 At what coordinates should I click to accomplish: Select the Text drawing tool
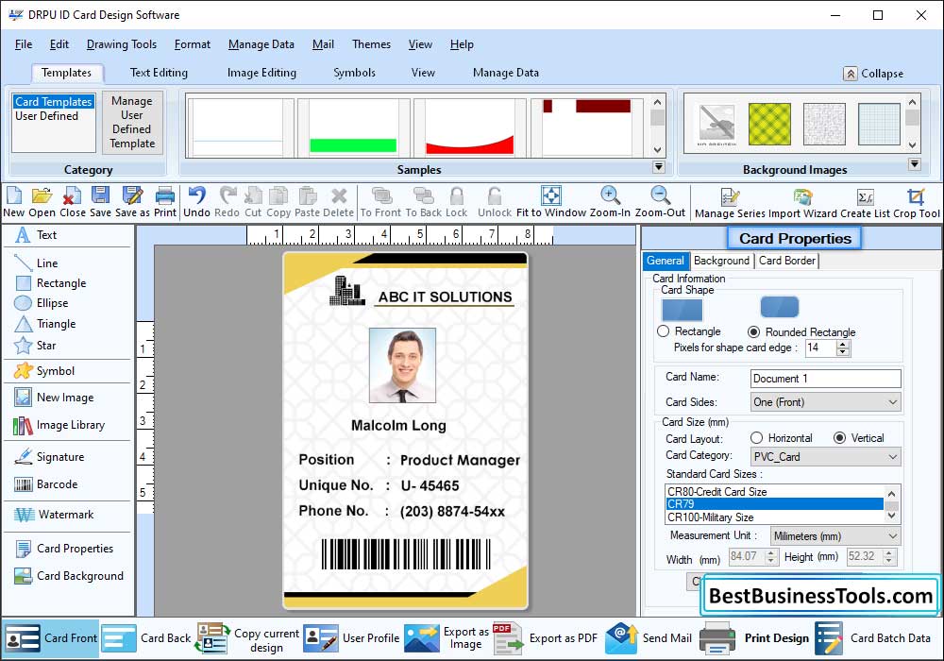(x=37, y=235)
